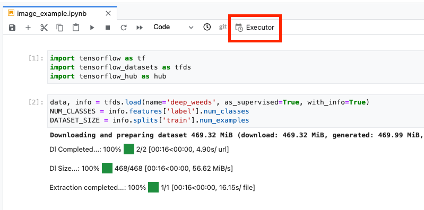Paste cell from clipboard icon
Screen dimensions: 424x210
[76, 28]
